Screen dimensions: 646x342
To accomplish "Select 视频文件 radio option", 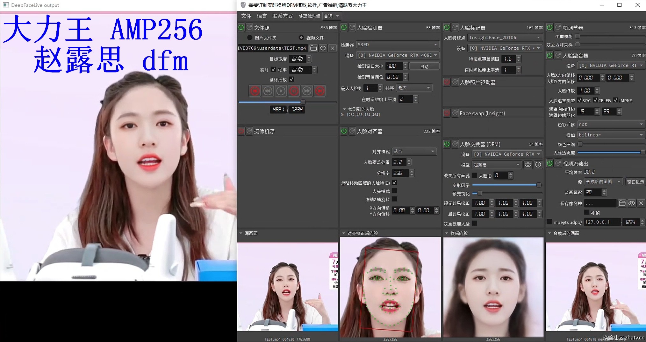I will (301, 38).
